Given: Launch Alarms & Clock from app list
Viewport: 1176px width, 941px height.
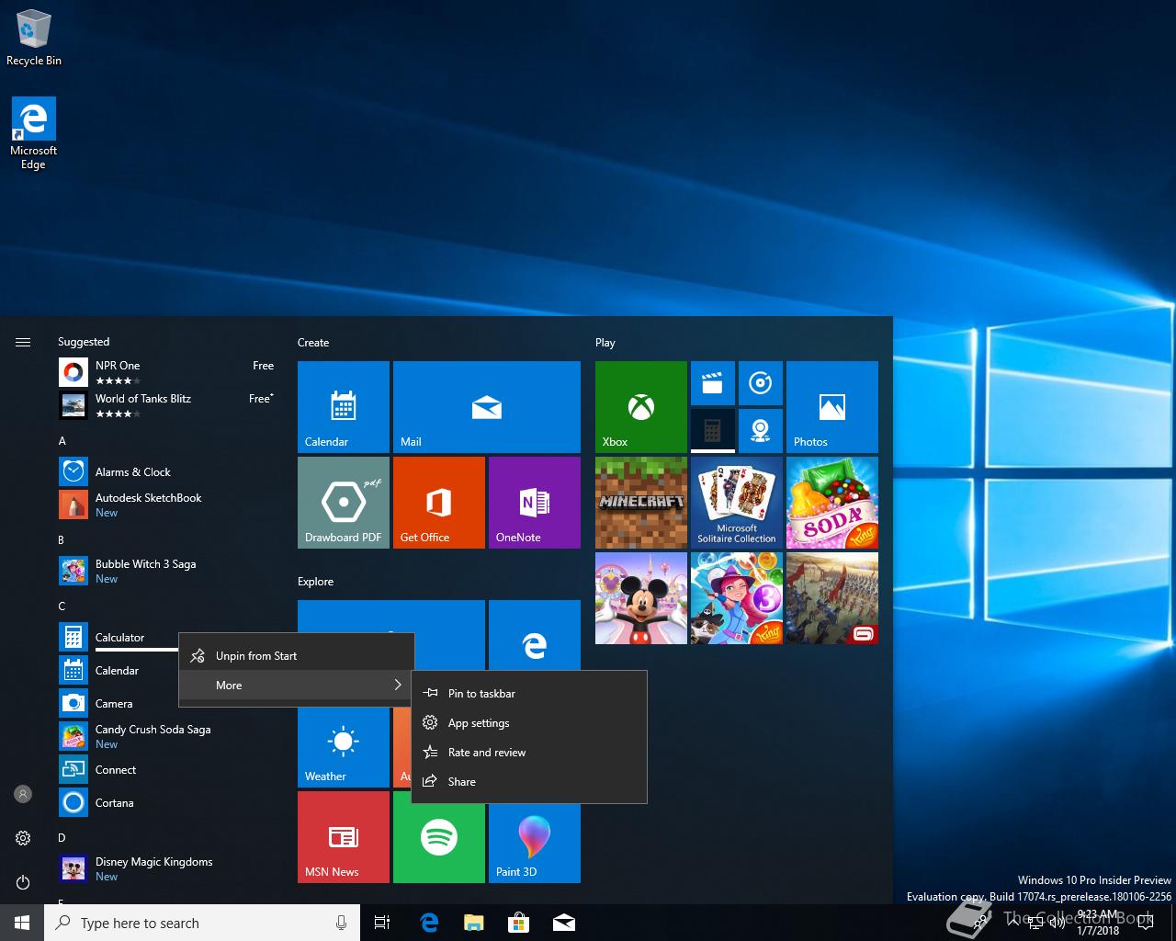Looking at the screenshot, I should (x=167, y=471).
